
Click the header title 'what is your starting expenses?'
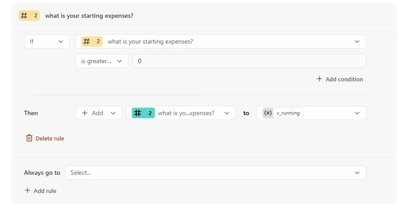click(x=89, y=16)
